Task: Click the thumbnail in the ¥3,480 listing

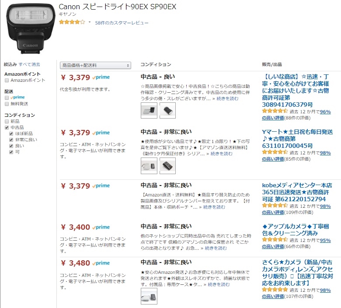Action: [149, 296]
